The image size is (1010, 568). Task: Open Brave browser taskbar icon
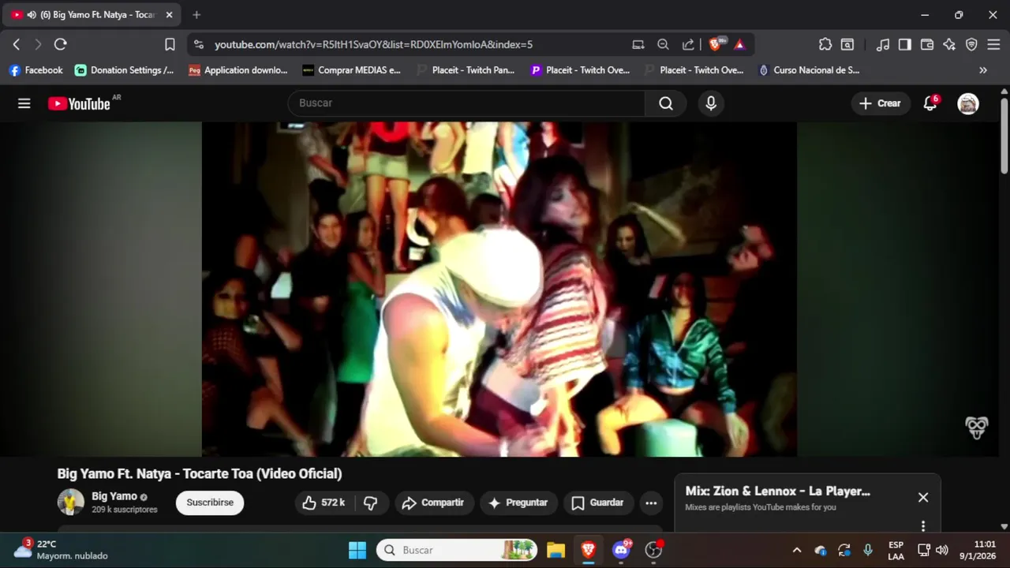coord(589,550)
